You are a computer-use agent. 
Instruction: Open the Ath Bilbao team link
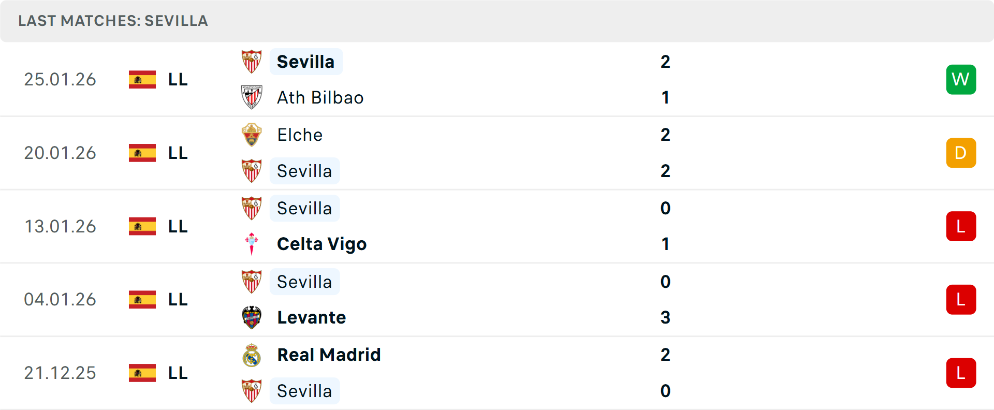tap(320, 98)
